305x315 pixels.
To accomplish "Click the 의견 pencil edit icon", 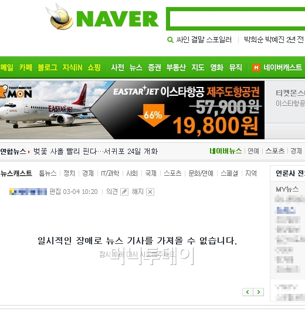I will click(124, 192).
